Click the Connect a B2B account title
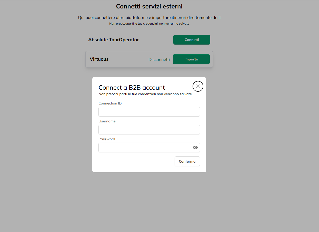This screenshot has width=319, height=232. 132,88
